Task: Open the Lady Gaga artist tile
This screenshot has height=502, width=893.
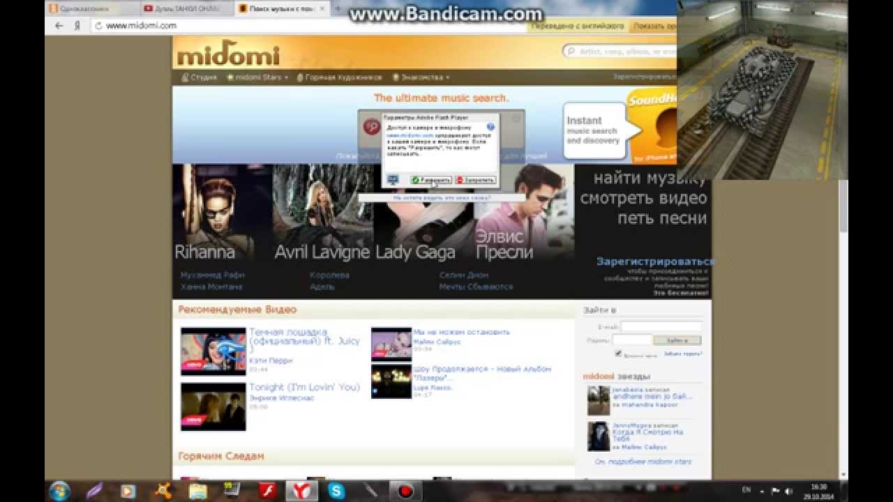Action: click(423, 213)
